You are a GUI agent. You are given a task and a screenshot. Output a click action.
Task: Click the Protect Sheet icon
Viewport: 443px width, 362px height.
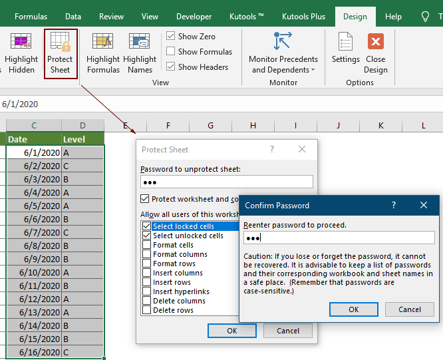tap(61, 53)
